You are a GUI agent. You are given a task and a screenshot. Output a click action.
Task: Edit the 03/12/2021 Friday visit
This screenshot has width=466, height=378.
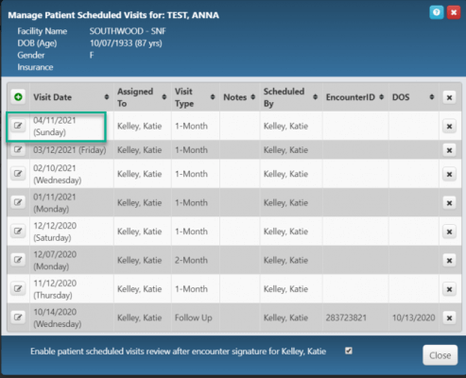[x=18, y=149]
